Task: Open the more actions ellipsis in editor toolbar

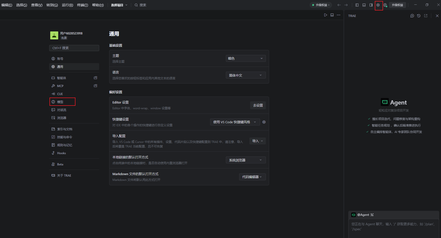Action: 339,15
